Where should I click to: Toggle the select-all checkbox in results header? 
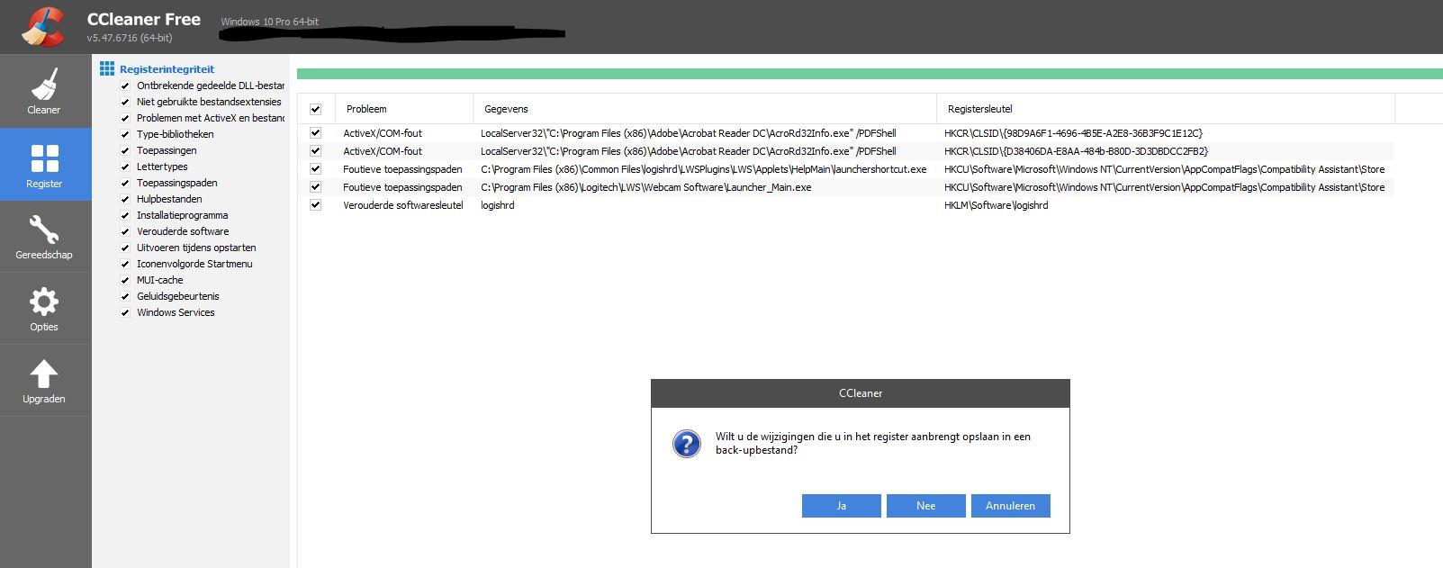click(315, 109)
